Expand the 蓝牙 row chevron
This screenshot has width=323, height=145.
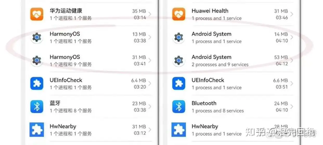(150, 107)
